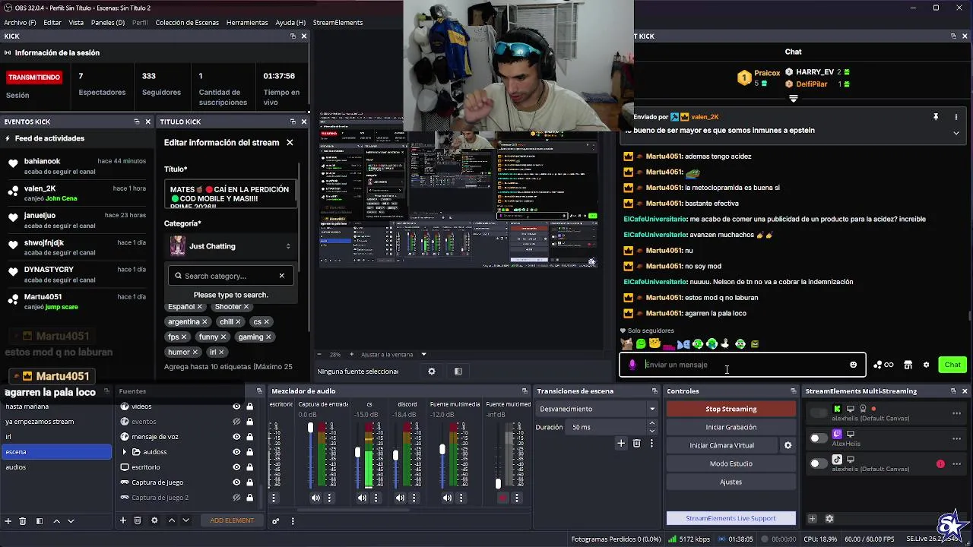Click microphone icon in chat input
The image size is (973, 547).
tap(632, 365)
